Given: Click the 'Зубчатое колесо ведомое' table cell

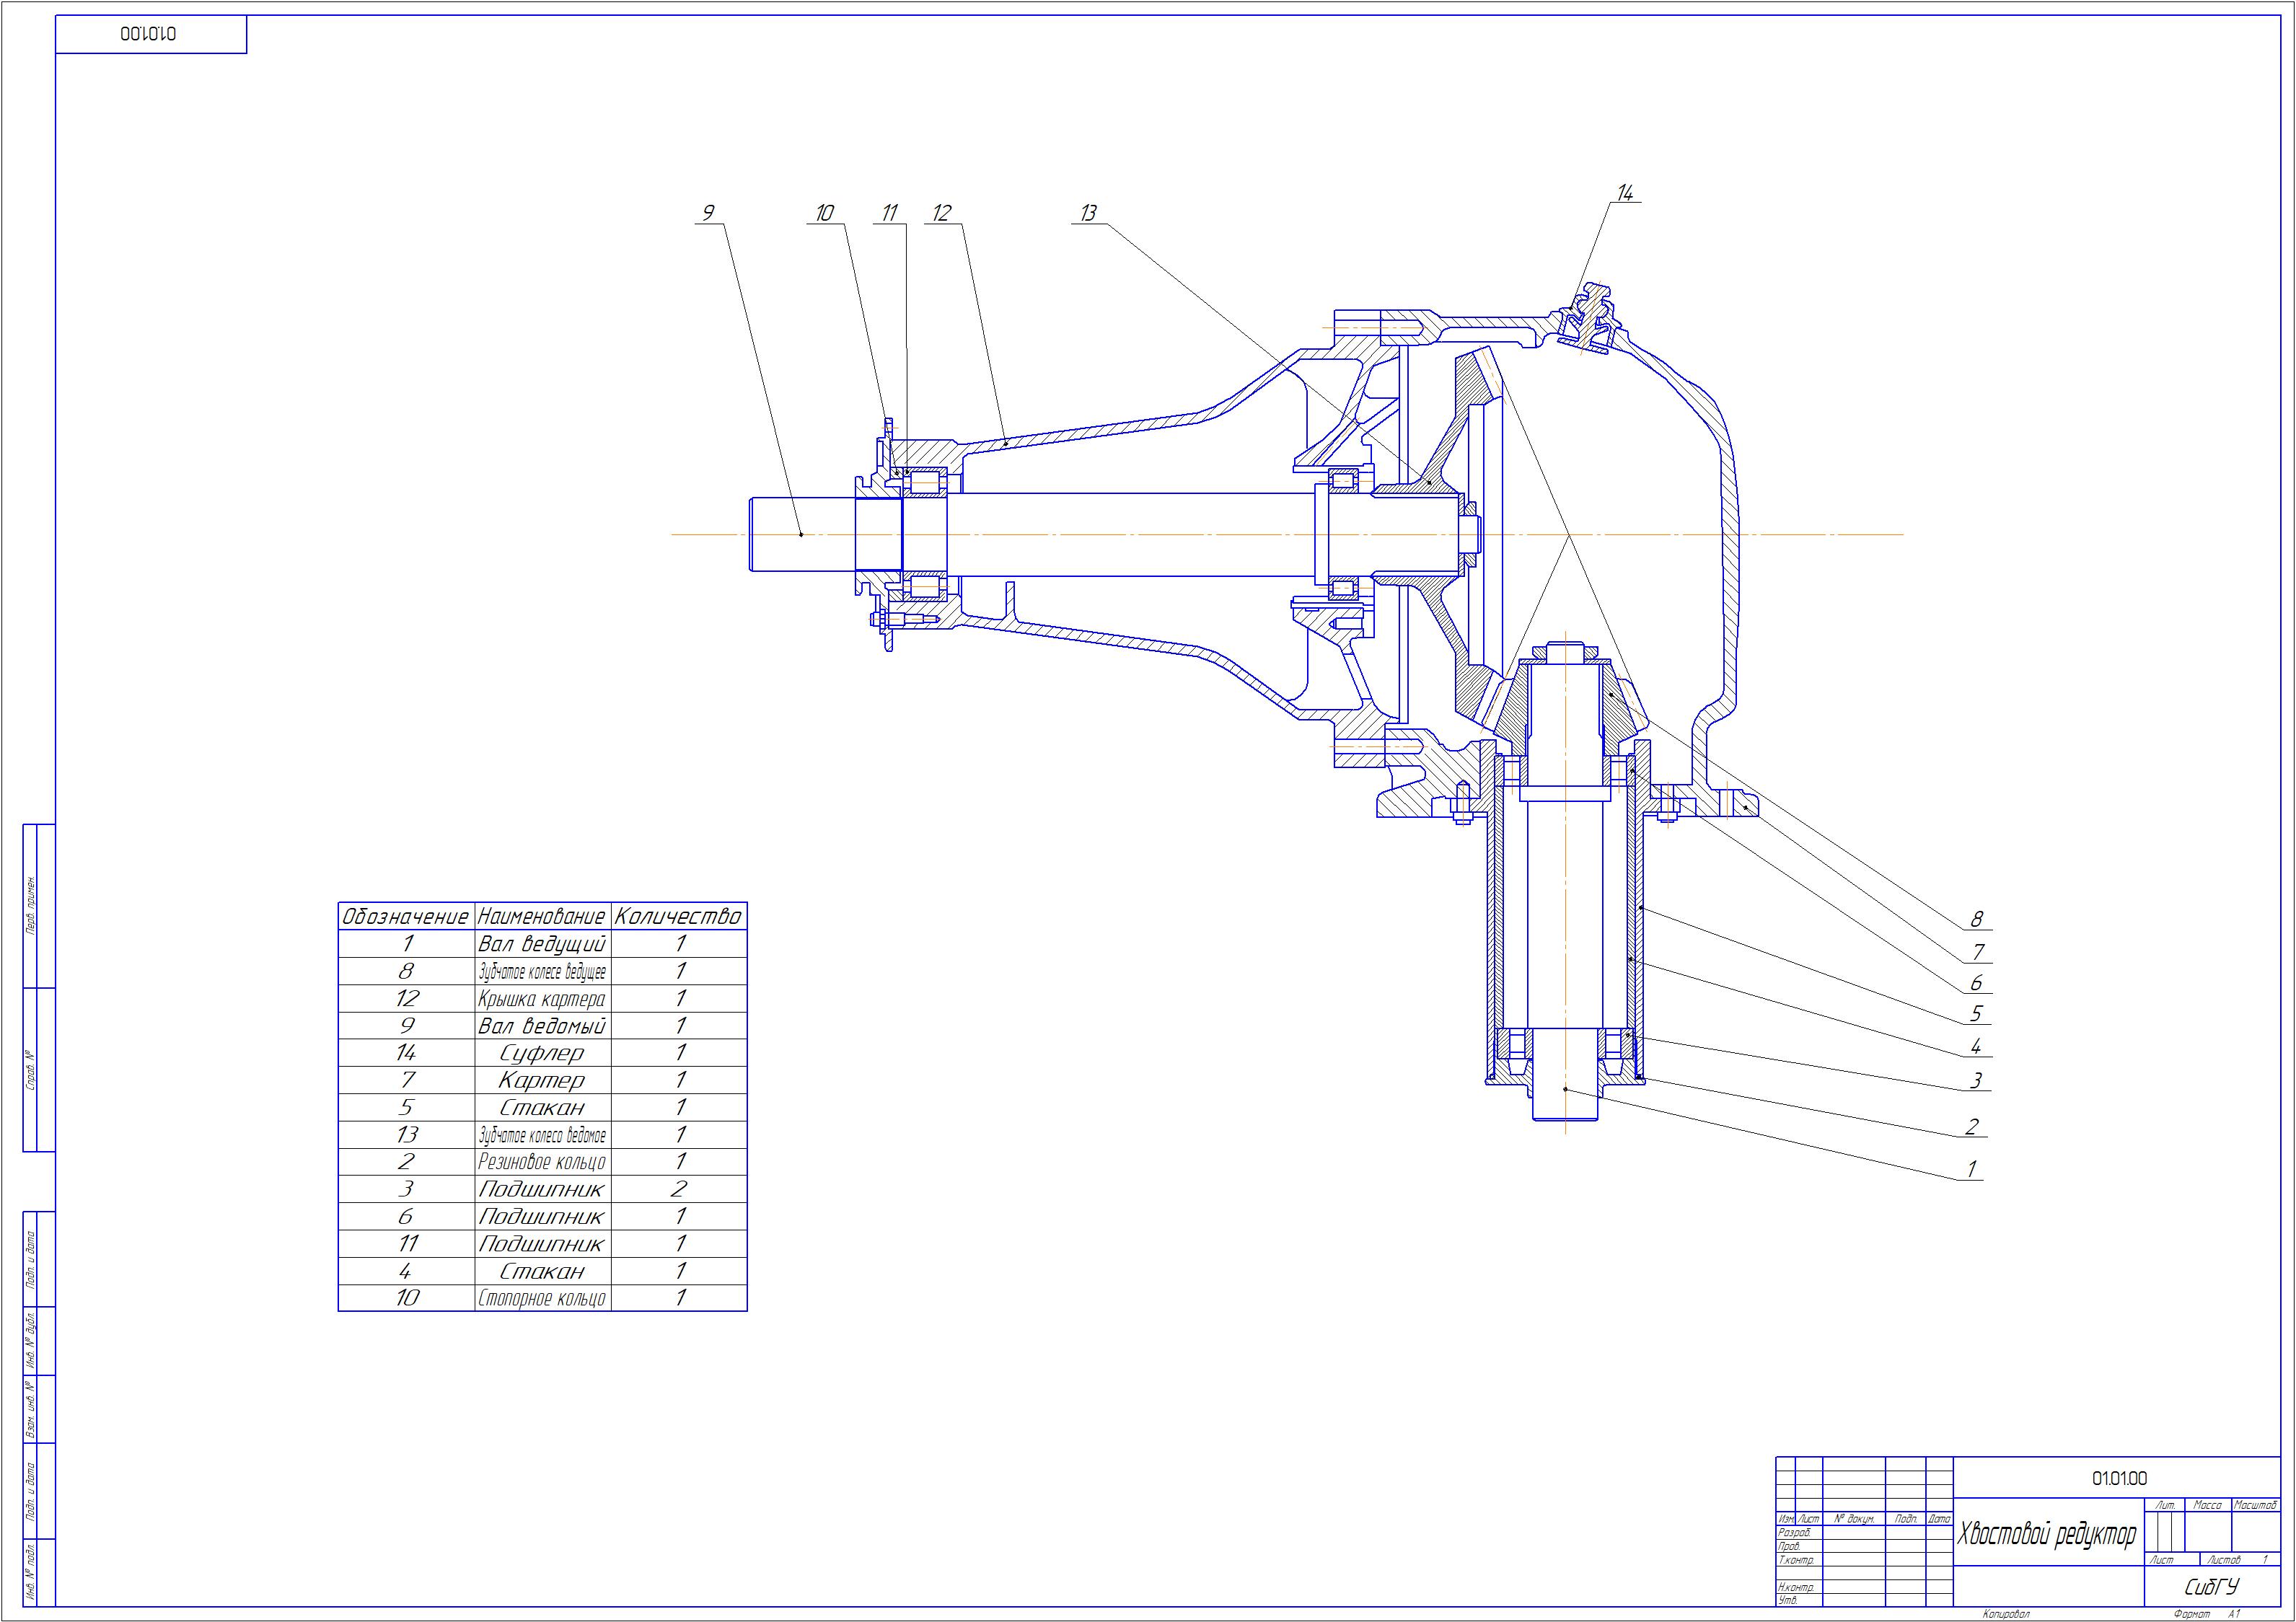Looking at the screenshot, I should click(542, 1135).
